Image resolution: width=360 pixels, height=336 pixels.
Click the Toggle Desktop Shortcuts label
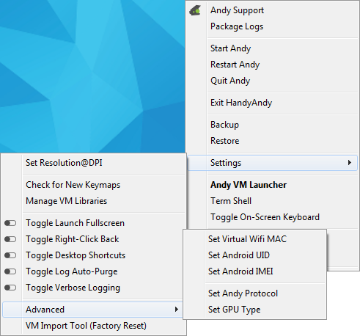point(76,255)
